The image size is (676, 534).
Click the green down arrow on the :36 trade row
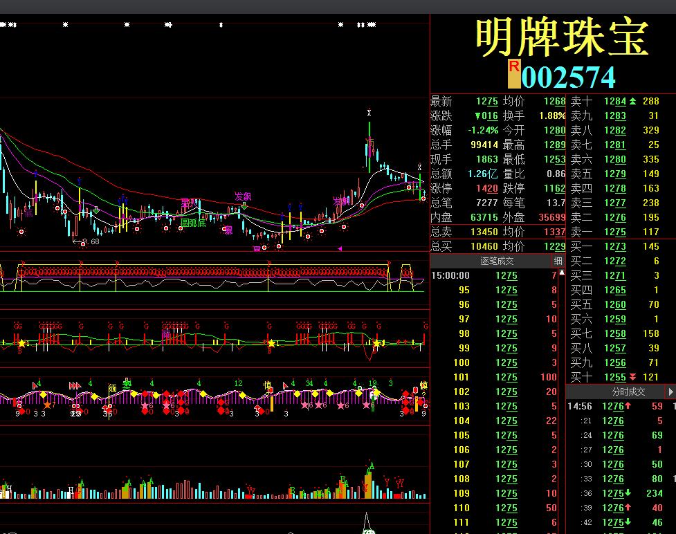point(628,493)
